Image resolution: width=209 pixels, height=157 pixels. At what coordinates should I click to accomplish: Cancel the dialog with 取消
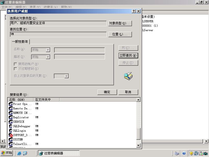128,92
